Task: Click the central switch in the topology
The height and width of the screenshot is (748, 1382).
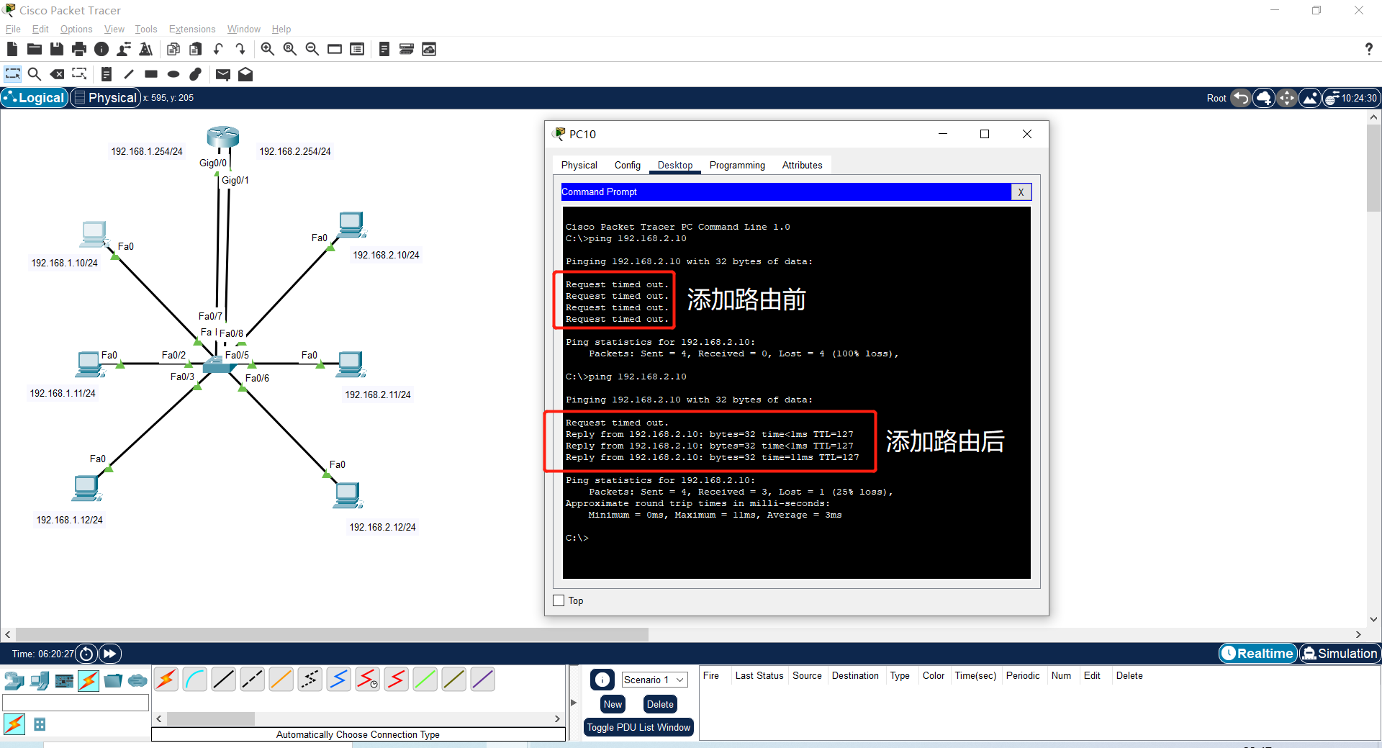Action: 218,364
